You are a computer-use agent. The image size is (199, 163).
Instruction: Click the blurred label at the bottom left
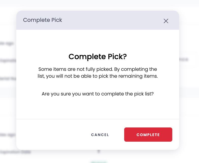pos(15,152)
